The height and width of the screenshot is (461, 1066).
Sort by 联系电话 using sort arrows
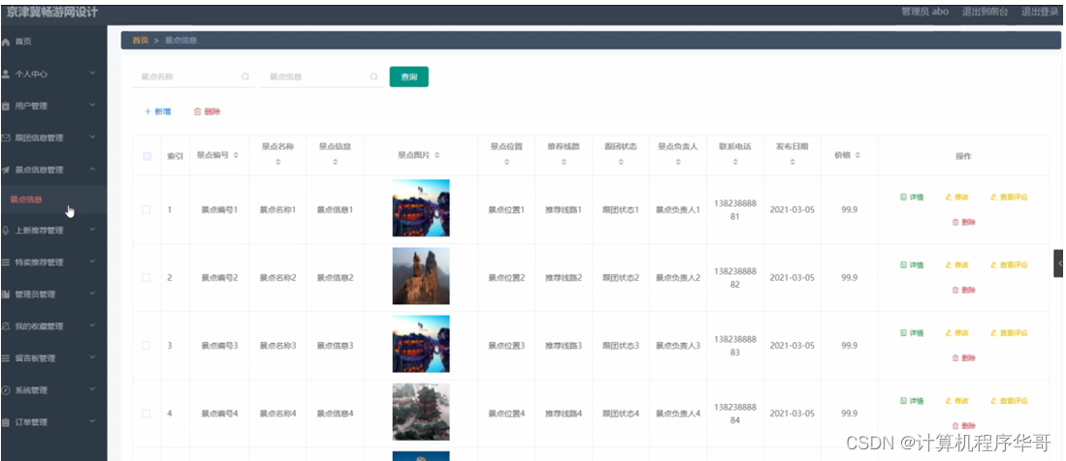point(735,163)
